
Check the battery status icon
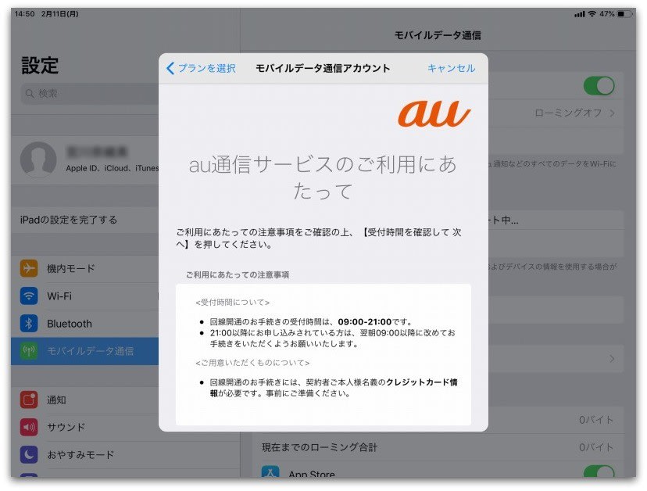pyautogui.click(x=624, y=14)
